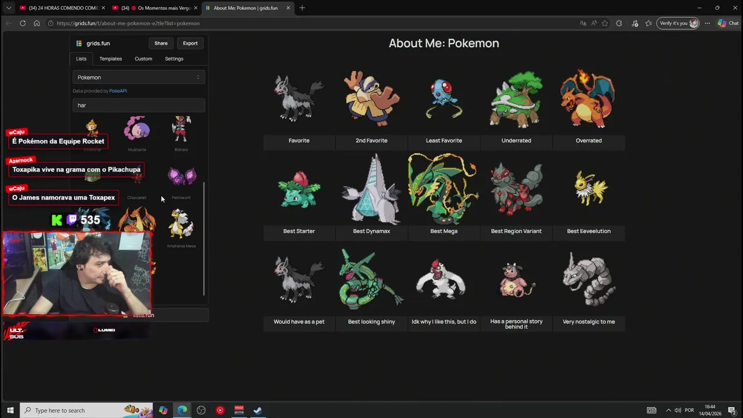
Task: Select the Charcadet result label
Action: (x=137, y=197)
